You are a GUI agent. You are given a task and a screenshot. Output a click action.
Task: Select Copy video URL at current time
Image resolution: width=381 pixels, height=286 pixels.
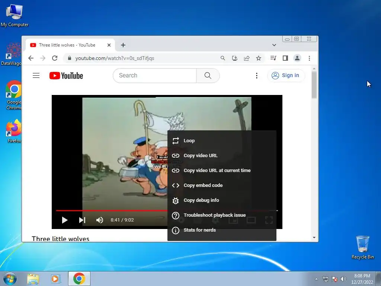[x=222, y=171]
